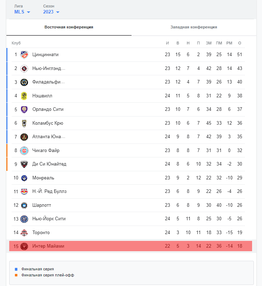Click the Columbus Crew logo icon
Viewport: 262px width, 286px height.
click(24, 123)
